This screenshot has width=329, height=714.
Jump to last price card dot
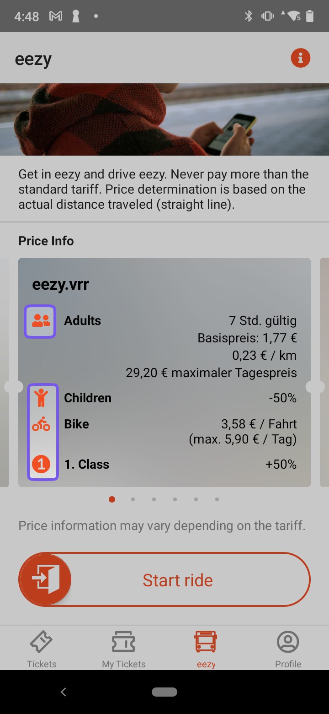[217, 499]
